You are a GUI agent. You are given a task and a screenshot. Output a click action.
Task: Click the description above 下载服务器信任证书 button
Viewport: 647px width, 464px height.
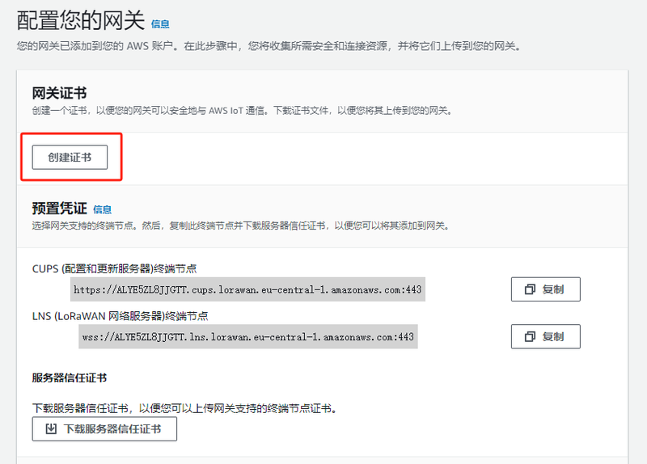pyautogui.click(x=184, y=408)
